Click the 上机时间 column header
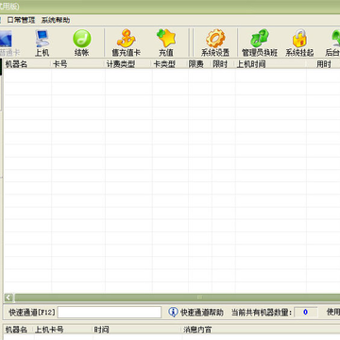 [x=271, y=64]
